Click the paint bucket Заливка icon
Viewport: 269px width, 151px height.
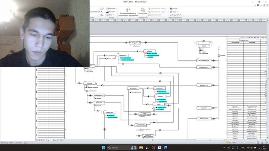click(108, 8)
